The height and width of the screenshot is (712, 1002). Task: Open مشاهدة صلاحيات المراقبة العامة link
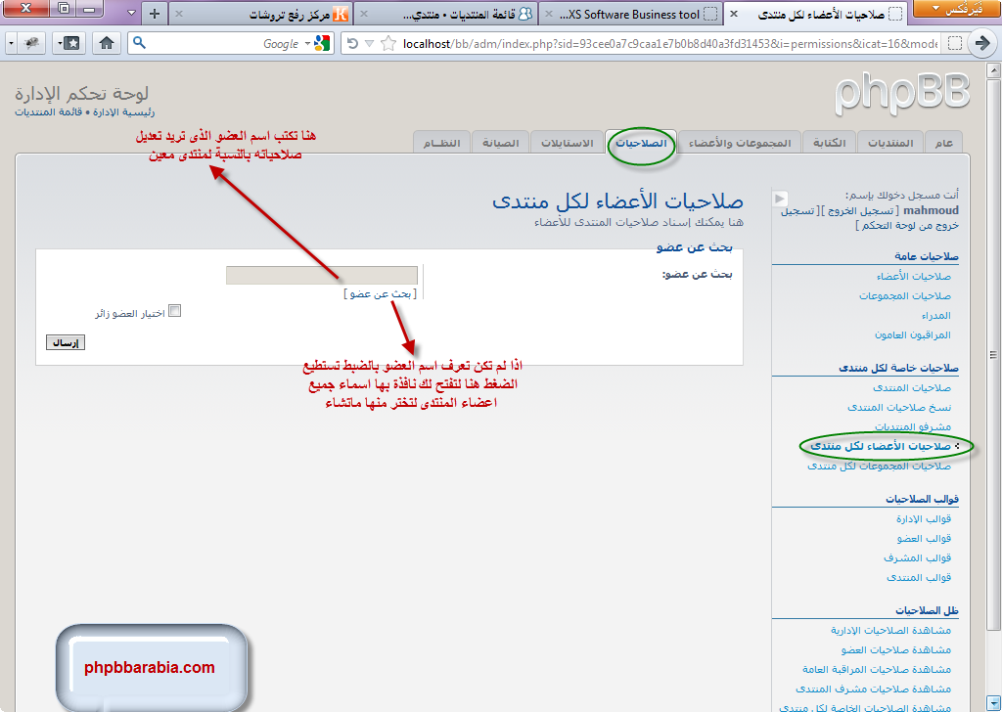click(877, 669)
